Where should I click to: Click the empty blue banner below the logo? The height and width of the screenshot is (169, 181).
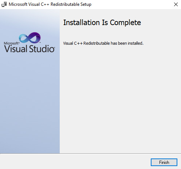coord(30,103)
